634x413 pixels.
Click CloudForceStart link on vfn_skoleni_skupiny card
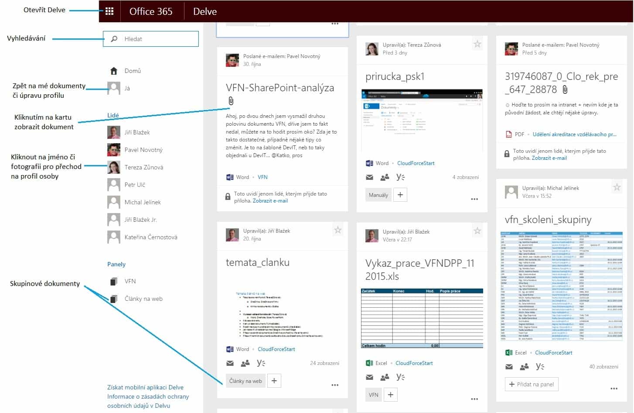(553, 353)
